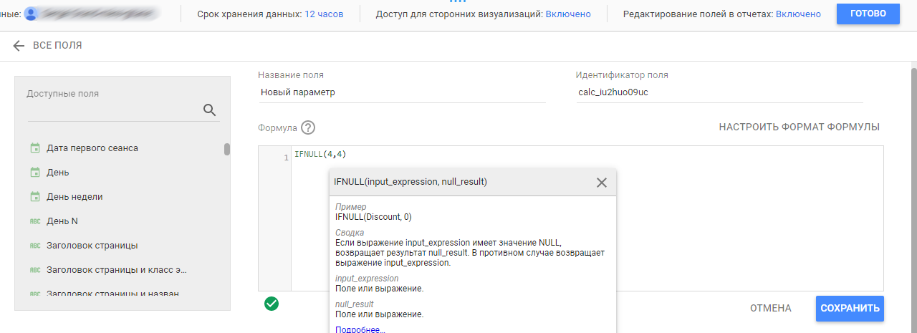This screenshot has width=917, height=333.
Task: Close the IFNULL function tooltip
Action: [602, 183]
